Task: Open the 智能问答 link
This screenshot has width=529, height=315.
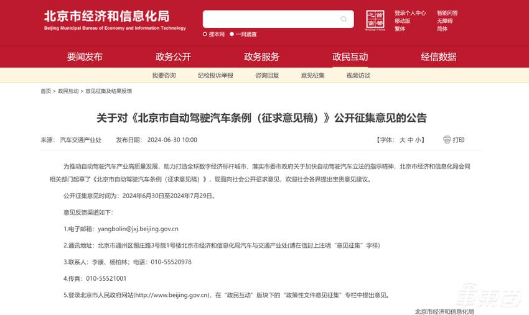Action: tap(447, 12)
